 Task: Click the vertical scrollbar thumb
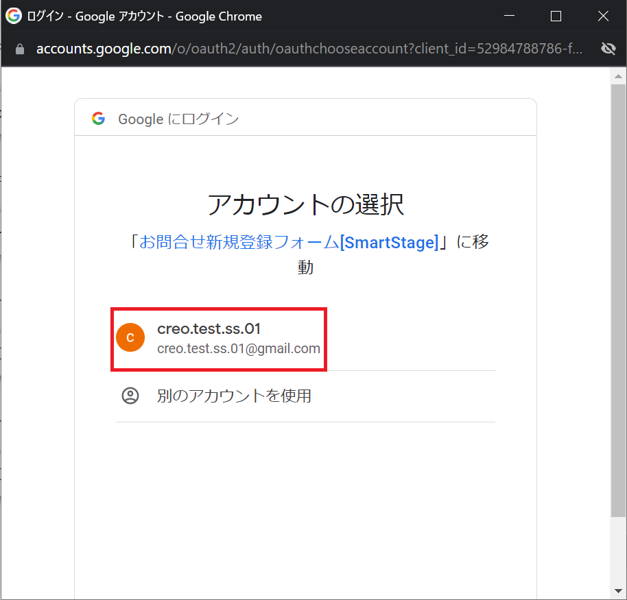(618, 300)
